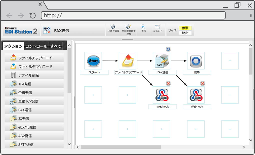Click the status badge above the FAX送信 node

[x=168, y=49]
